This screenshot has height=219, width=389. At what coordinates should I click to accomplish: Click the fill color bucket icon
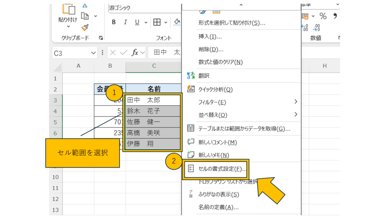(177, 22)
